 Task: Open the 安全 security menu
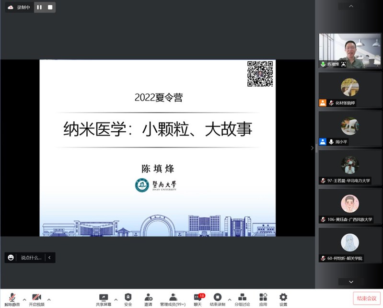128,297
